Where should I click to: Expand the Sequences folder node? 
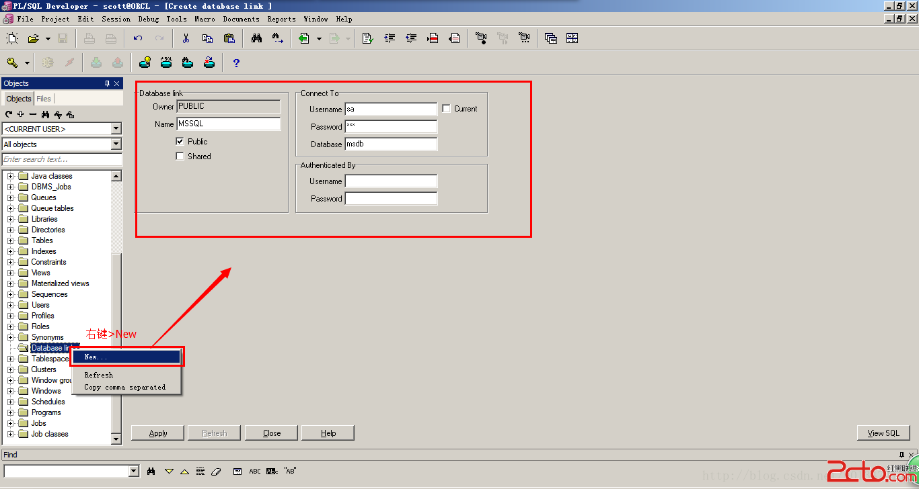(11, 294)
